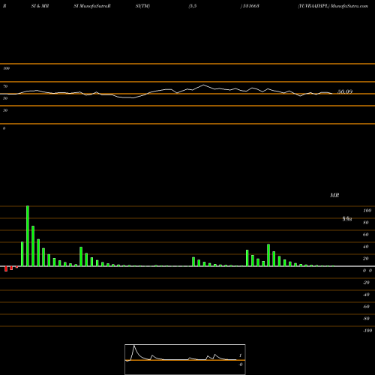Click the '(YUVRAAJHPL) MunafaSutra.com' header text
The image size is (375, 375).
333,6
